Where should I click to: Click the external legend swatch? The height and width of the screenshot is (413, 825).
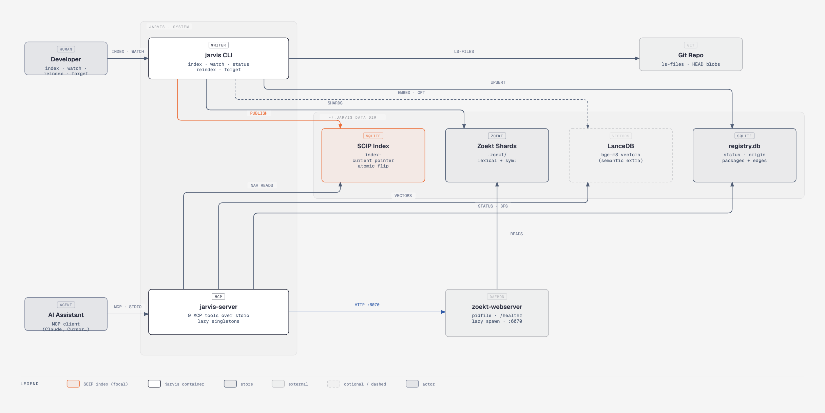278,384
